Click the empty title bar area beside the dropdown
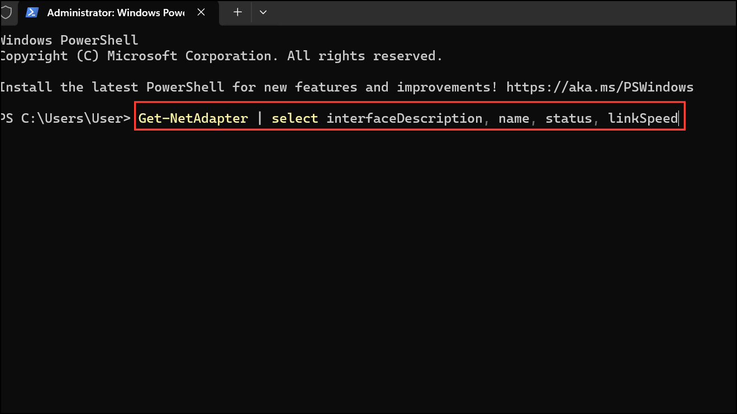The width and height of the screenshot is (737, 414). coord(503,12)
